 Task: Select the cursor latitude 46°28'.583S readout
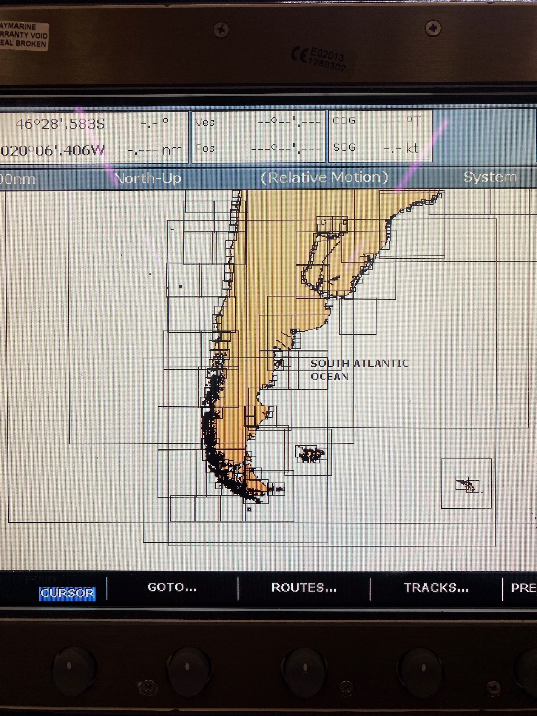point(60,124)
